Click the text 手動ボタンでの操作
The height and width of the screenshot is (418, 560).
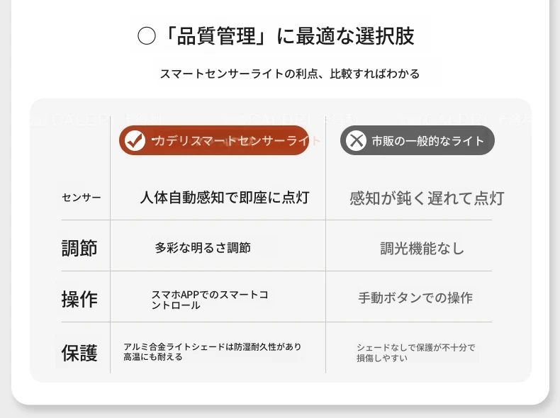click(x=415, y=298)
